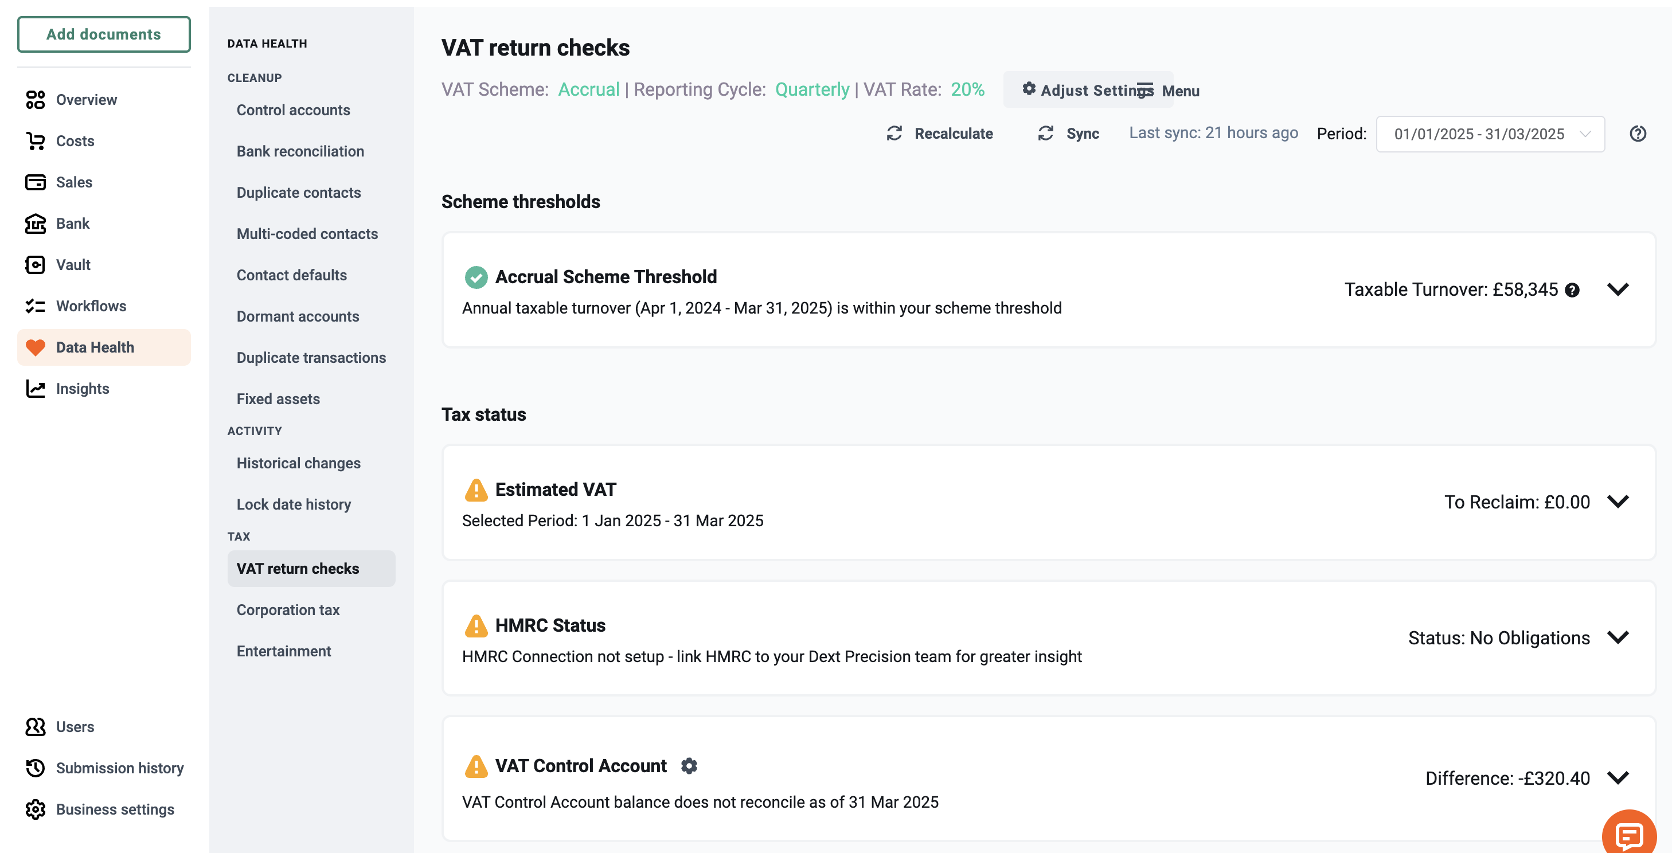Click the Sync button
Screen dimensions: 1672x853
[x=1068, y=134]
